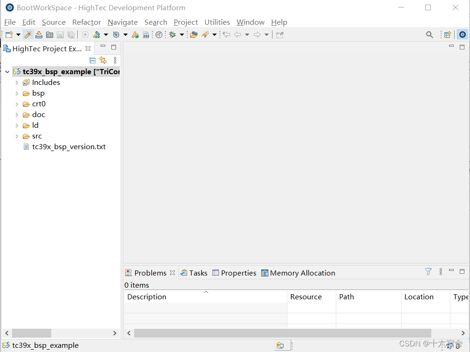
Task: Open the Back history dropdown arrow
Action: coord(247,35)
